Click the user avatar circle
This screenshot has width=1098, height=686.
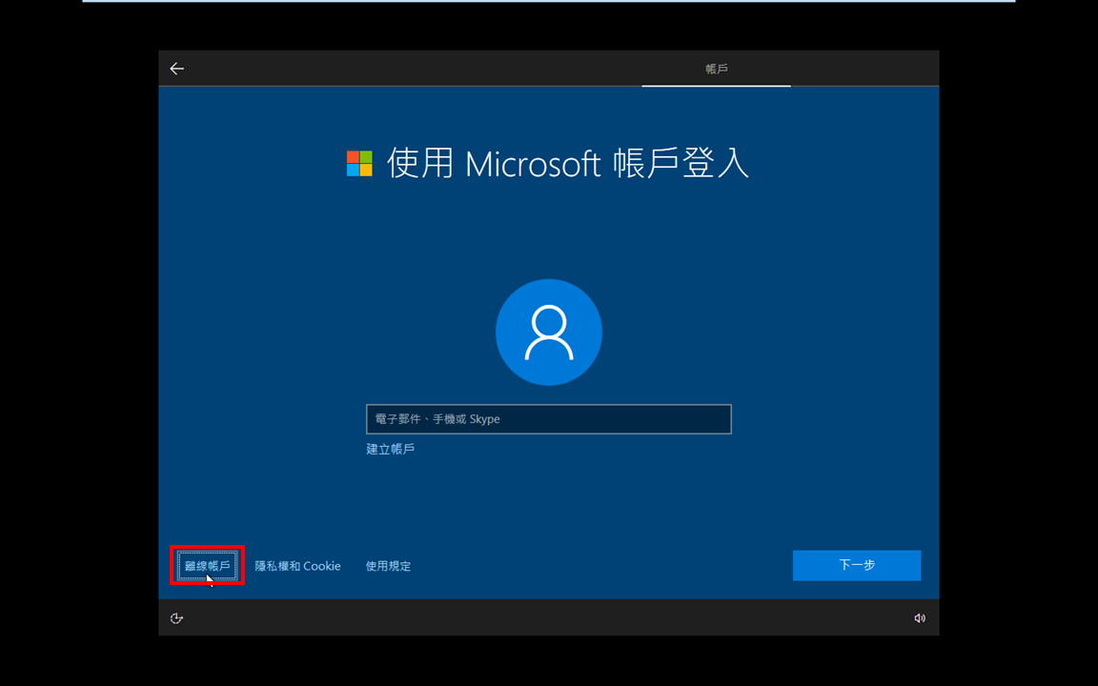(x=549, y=333)
